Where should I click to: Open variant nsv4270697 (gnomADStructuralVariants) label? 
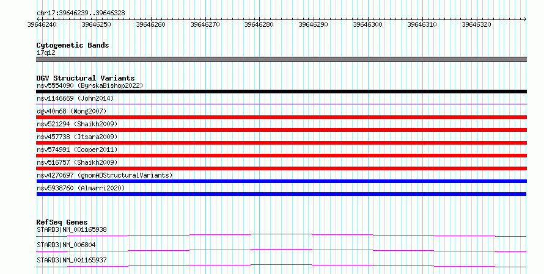105,175
